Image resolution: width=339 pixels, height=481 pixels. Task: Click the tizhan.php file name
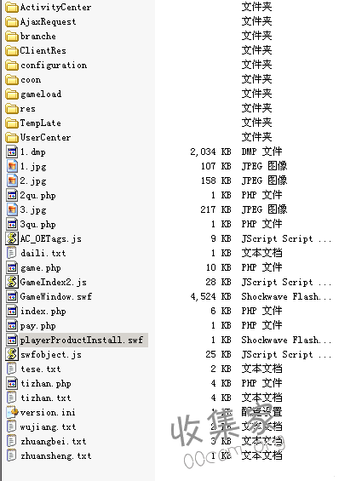(x=46, y=383)
